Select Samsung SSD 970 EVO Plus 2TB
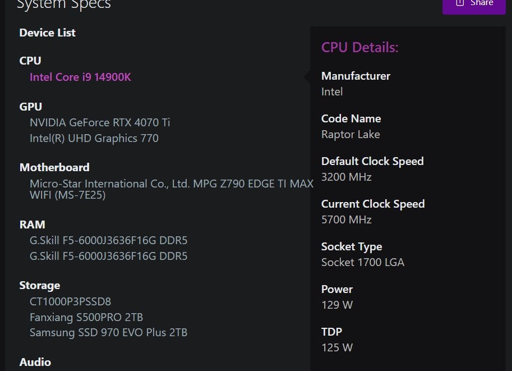The image size is (512, 371). 108,332
